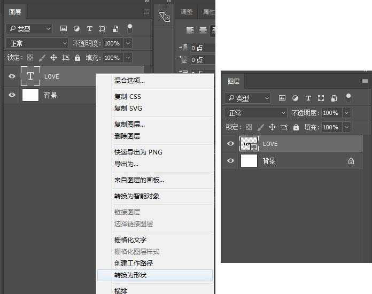Click 转换为智能对象 menu entry
The height and width of the screenshot is (294, 372).
137,196
